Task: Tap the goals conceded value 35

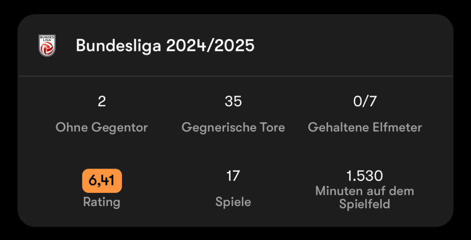Action: [233, 101]
